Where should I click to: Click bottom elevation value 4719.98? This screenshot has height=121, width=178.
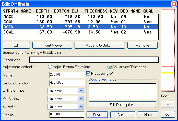click(x=71, y=17)
